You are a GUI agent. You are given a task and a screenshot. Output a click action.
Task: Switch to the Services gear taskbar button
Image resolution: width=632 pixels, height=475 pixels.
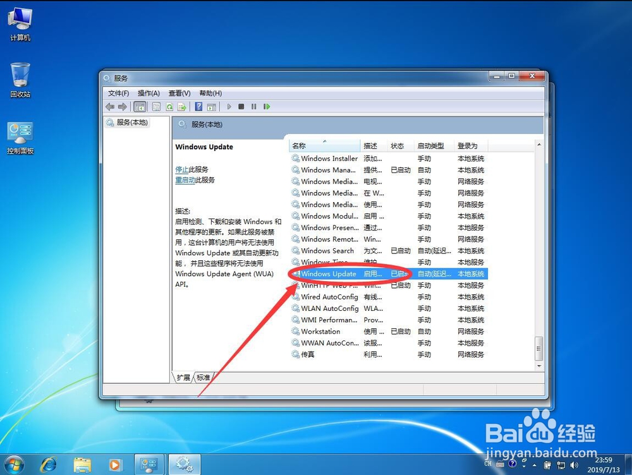click(184, 464)
